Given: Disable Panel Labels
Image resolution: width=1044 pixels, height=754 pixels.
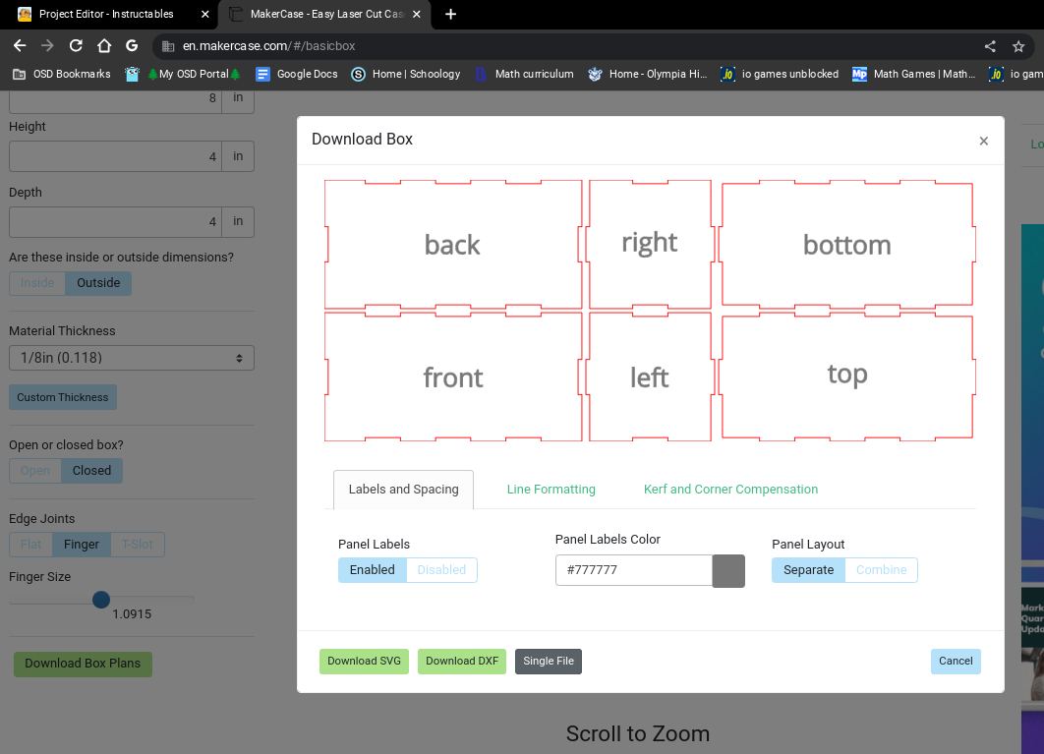Looking at the screenshot, I should pyautogui.click(x=441, y=569).
